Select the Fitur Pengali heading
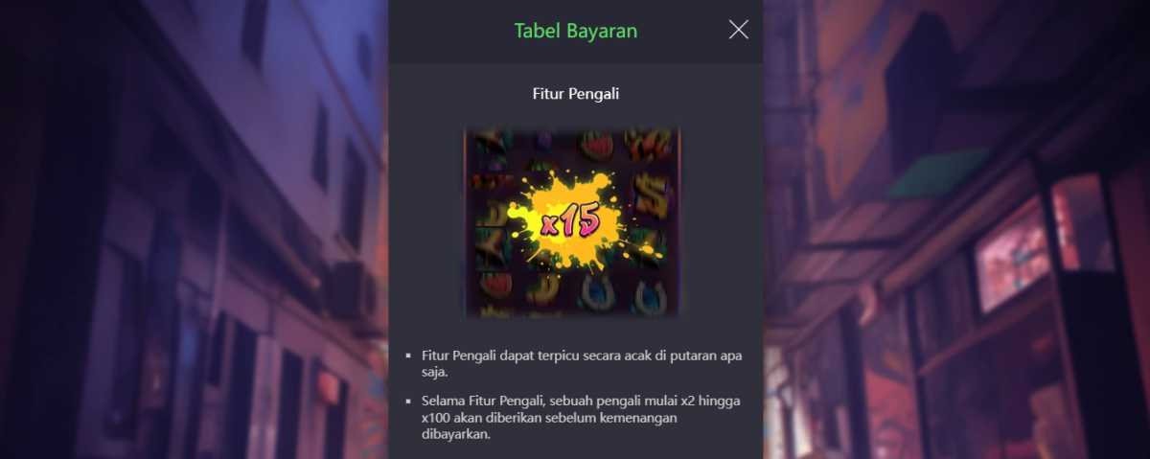This screenshot has width=1150, height=459. pyautogui.click(x=576, y=94)
